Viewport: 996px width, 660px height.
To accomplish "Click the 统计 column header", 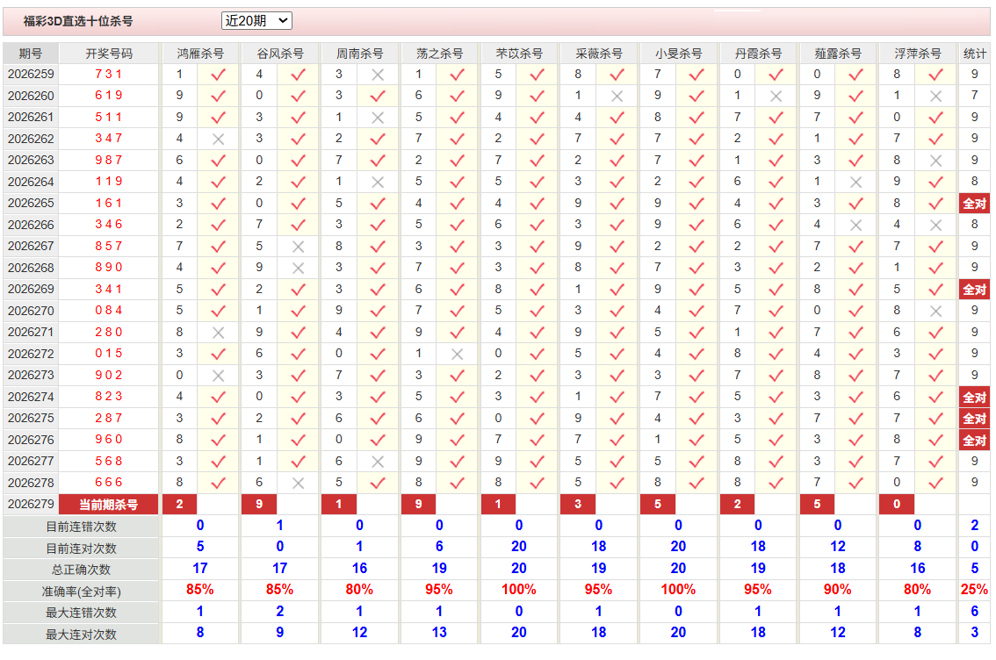I will pyautogui.click(x=974, y=54).
